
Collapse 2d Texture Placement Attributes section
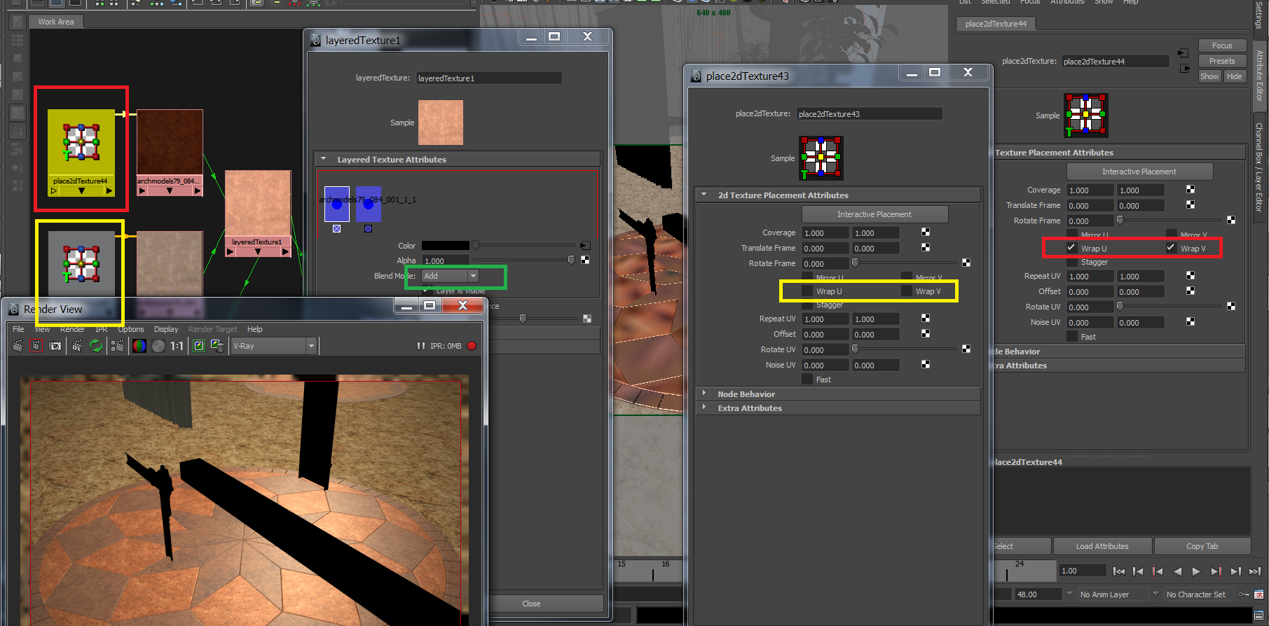coord(704,195)
